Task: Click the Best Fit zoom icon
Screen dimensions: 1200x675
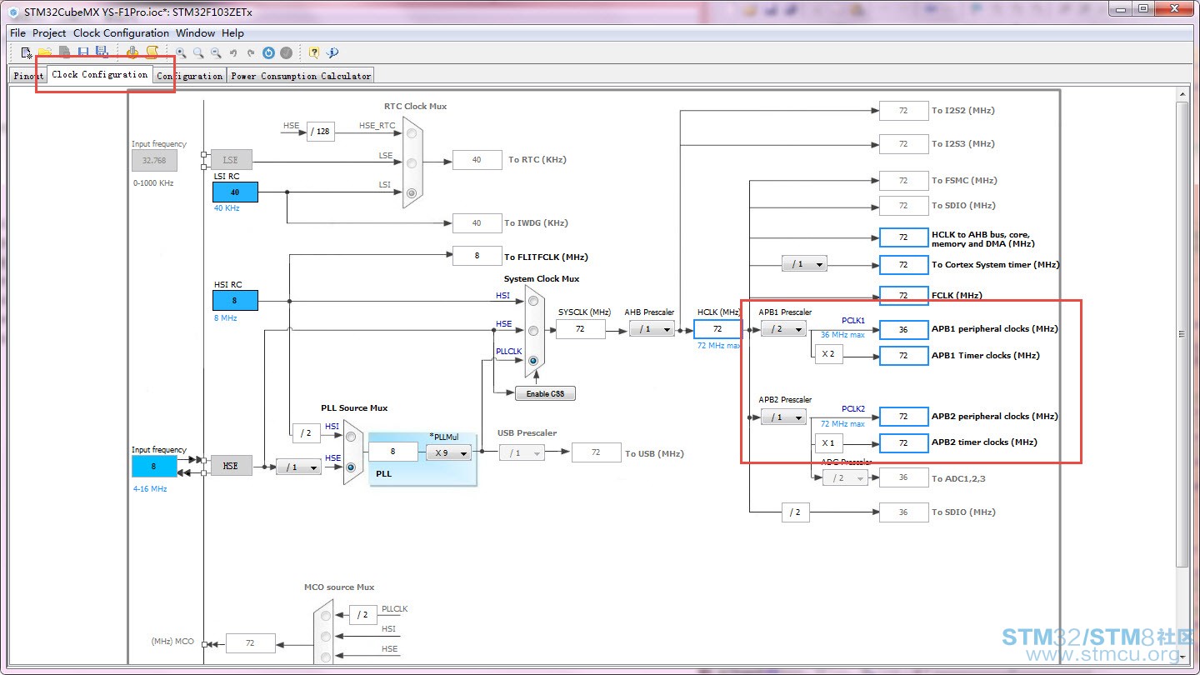Action: [x=198, y=52]
